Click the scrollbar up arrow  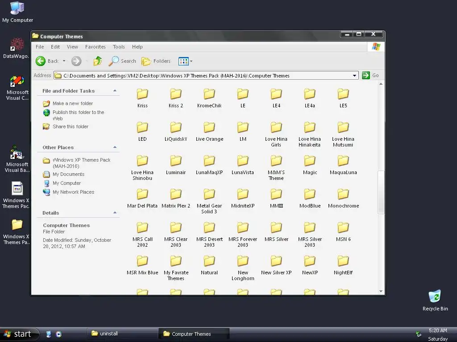pos(381,84)
